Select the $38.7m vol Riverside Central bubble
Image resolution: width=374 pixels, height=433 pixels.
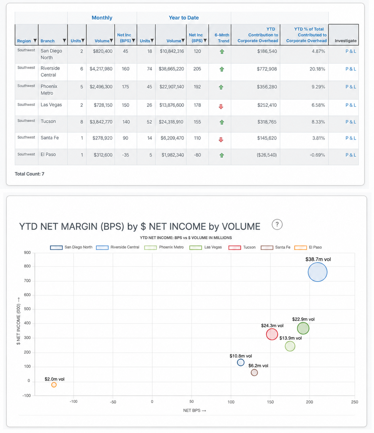point(318,272)
